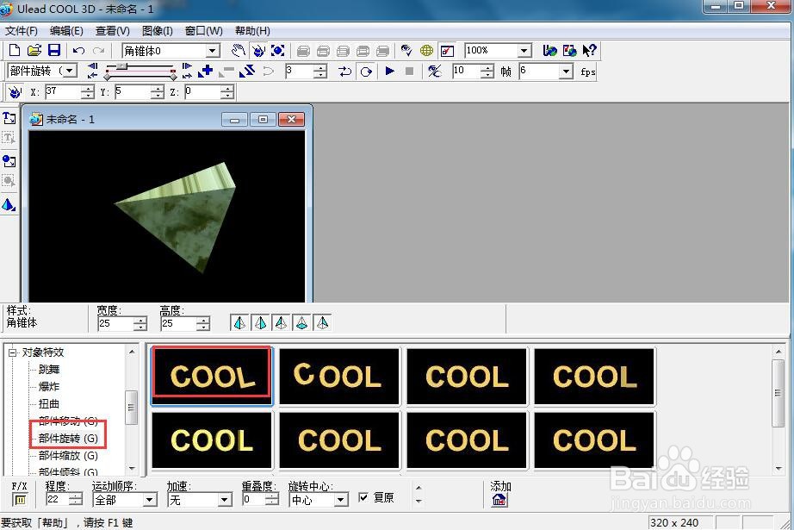
Task: Open the 部件旋转 property dropdown
Action: [x=70, y=71]
